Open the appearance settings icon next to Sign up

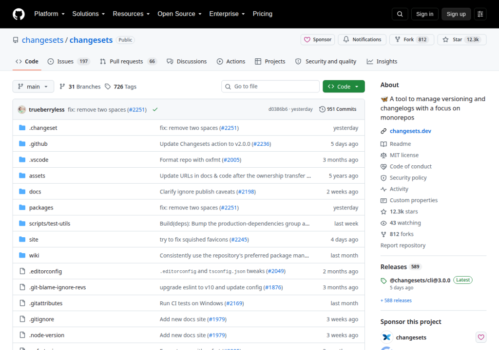click(480, 14)
